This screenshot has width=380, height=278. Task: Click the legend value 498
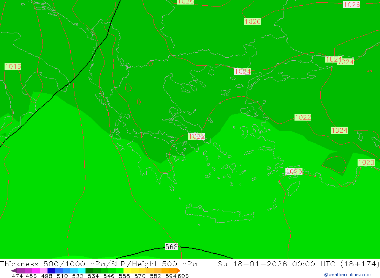46,276
